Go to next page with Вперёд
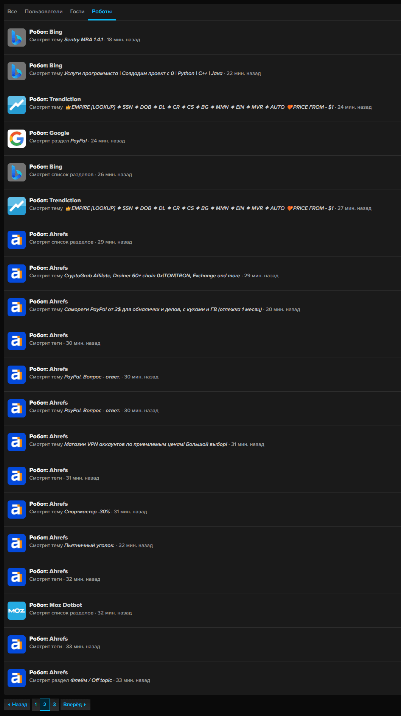Screen dimensions: 401x716 click(x=75, y=704)
